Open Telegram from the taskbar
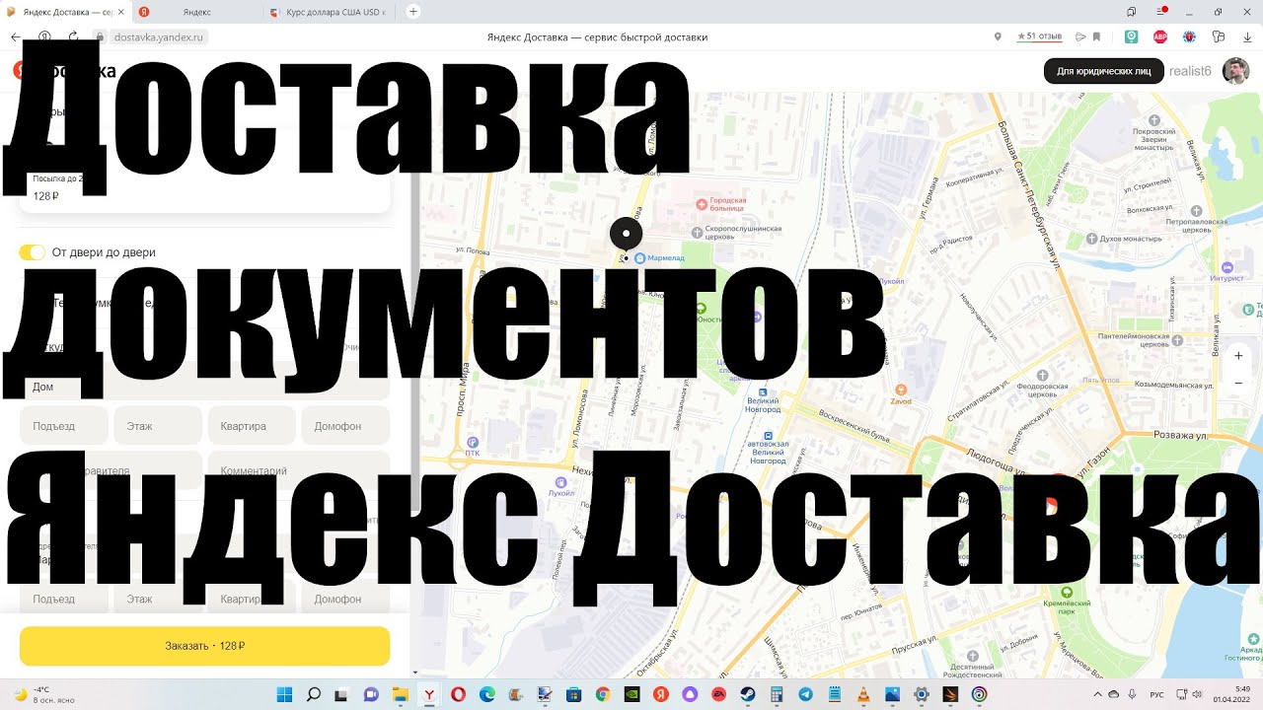Screen dimensions: 1263x710 tap(805, 694)
